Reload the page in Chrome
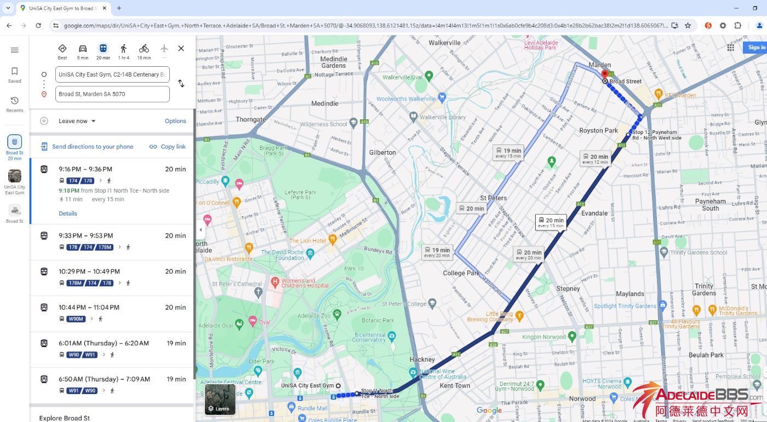 38,25
